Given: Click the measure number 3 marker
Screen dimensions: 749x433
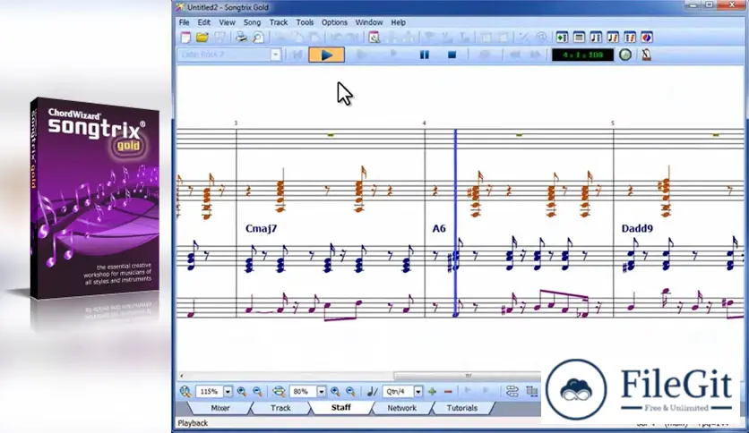Looking at the screenshot, I should pyautogui.click(x=236, y=123).
